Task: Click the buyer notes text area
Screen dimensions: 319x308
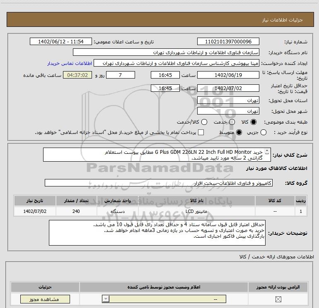Action: [x=157, y=233]
